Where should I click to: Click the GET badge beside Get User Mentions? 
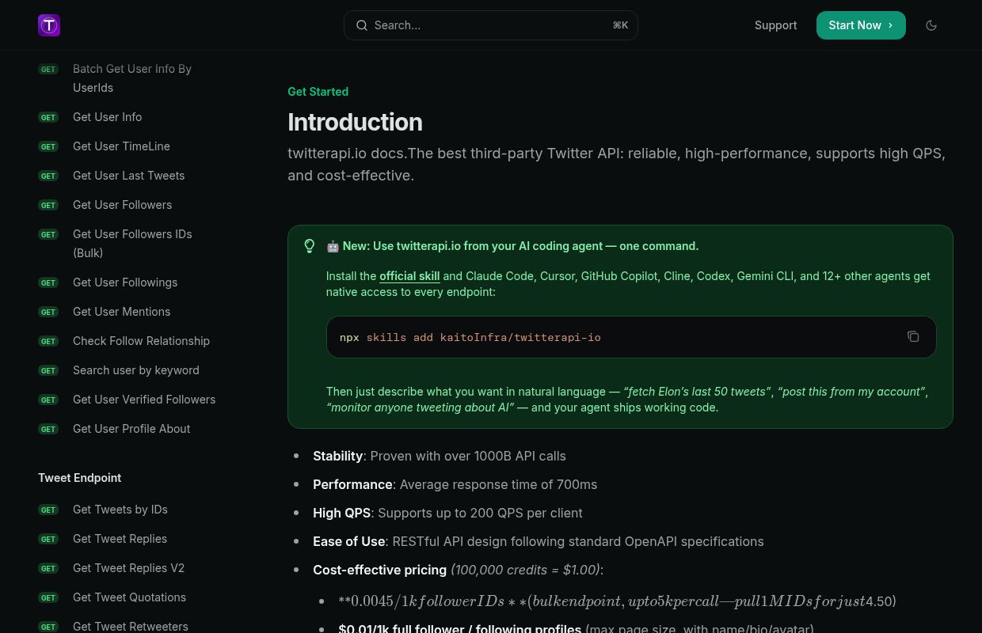(x=48, y=312)
